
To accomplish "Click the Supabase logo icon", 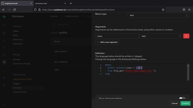I will 4,16.
